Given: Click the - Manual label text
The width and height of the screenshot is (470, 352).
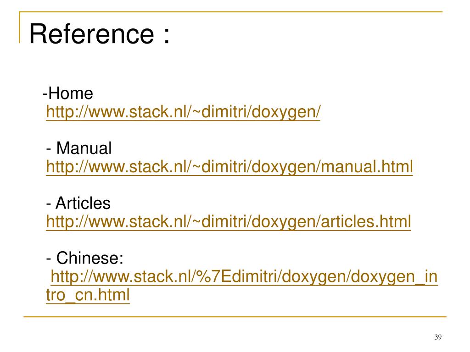Looking at the screenshot, I should [79, 148].
